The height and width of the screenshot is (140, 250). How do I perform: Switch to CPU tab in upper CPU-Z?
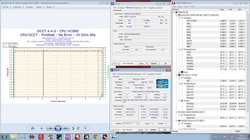tap(115, 8)
